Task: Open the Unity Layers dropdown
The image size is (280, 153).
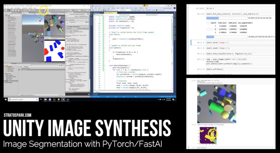Action: coord(77,10)
